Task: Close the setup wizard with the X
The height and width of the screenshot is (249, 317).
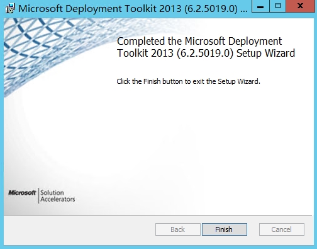Action: tap(301, 6)
